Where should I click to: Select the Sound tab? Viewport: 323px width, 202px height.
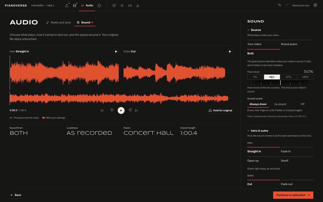[x=85, y=23]
